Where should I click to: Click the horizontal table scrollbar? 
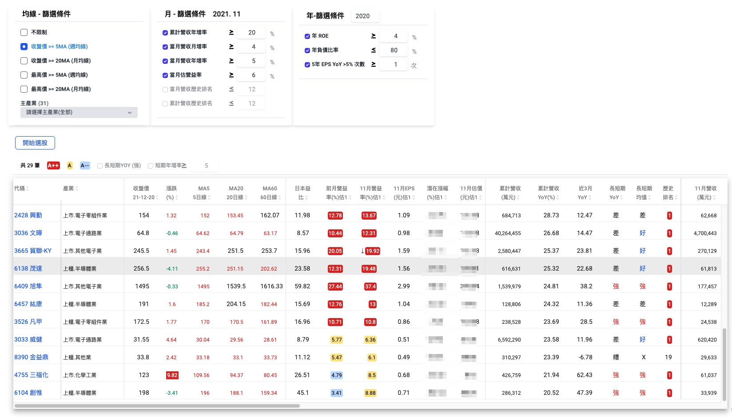157,405
